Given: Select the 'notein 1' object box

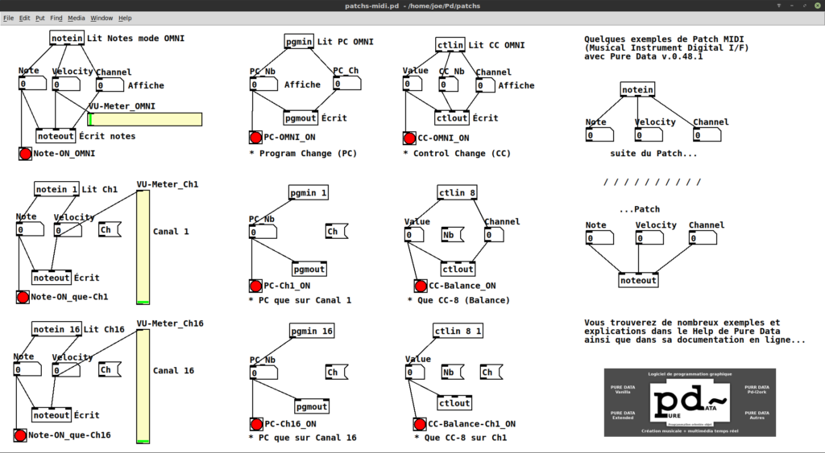Looking at the screenshot, I should click(57, 189).
